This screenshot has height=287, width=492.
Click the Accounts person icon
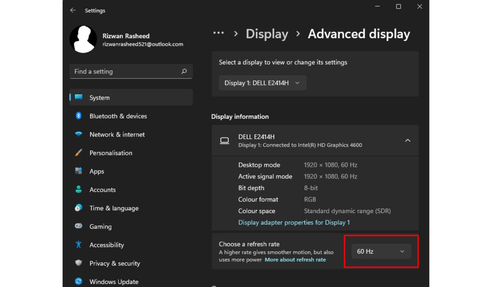(x=79, y=189)
